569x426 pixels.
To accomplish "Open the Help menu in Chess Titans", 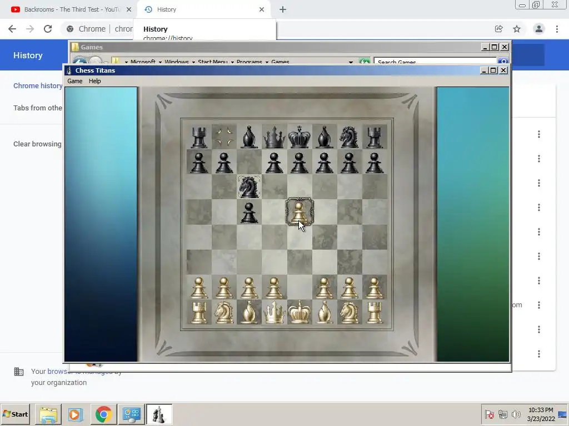I will pos(94,81).
